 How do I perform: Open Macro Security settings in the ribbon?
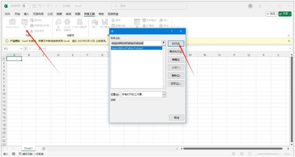click(37, 31)
